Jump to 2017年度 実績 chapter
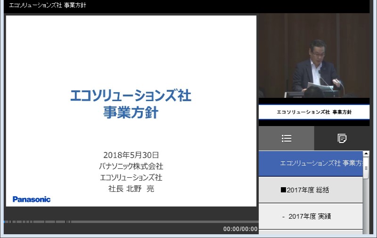Screen dimensions: 377x238 (311, 216)
